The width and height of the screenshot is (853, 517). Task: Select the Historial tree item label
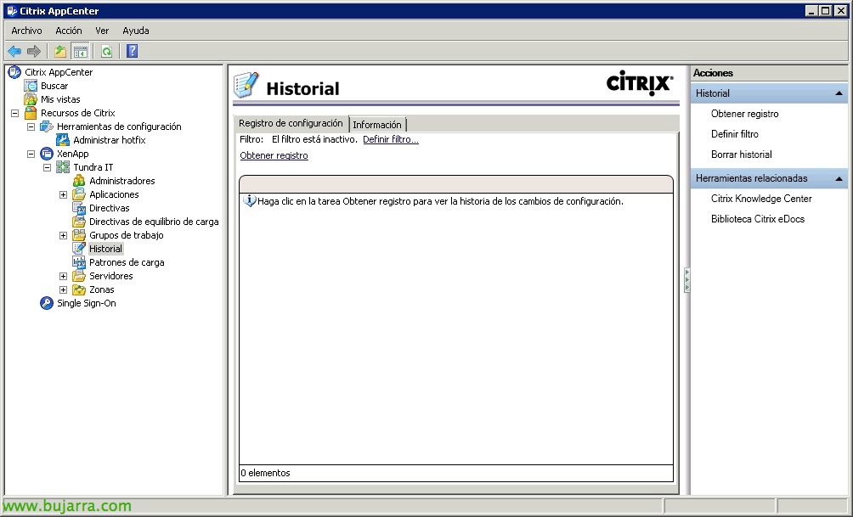(105, 249)
